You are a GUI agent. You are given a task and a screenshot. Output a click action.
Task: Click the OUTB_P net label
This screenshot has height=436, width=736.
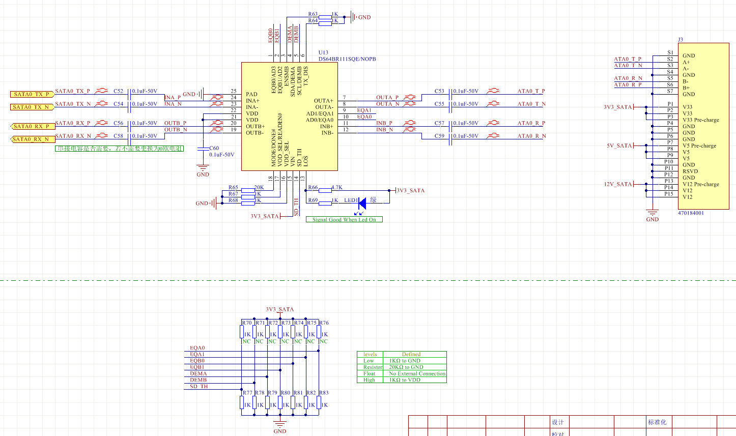click(x=176, y=123)
